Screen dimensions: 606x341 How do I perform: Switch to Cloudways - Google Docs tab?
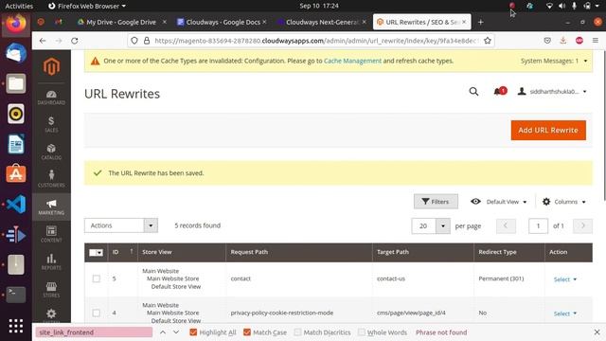tap(223, 23)
